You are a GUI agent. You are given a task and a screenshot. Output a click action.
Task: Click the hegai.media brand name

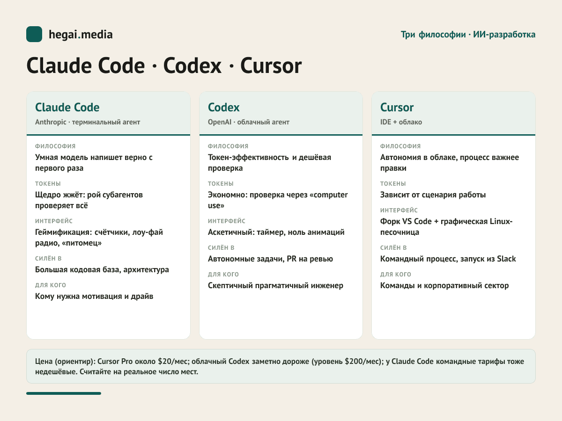pos(81,35)
